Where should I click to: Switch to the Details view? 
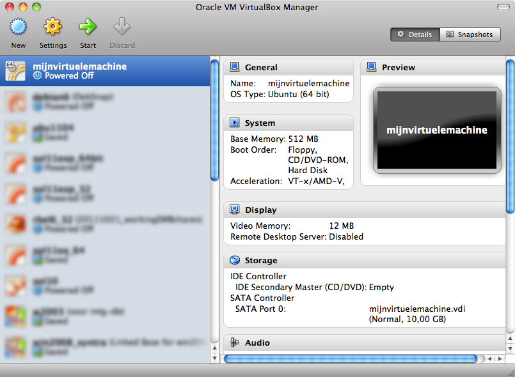click(415, 35)
